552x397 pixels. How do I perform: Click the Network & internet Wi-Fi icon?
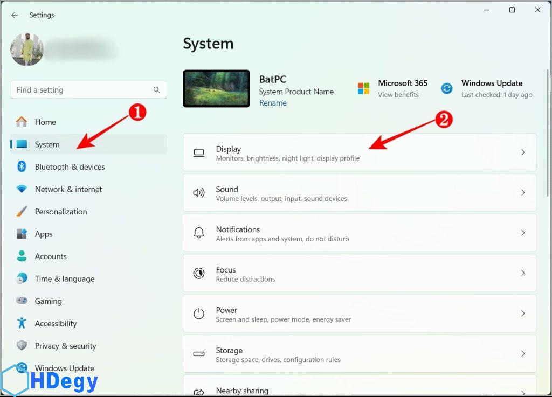tap(22, 189)
